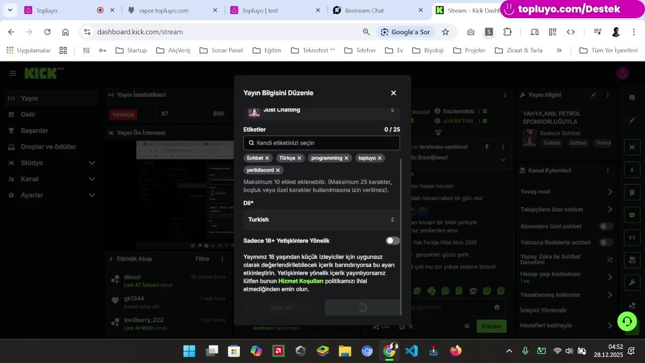Open Droplar ve ödüller in sidebar
645x363 pixels.
(51, 147)
